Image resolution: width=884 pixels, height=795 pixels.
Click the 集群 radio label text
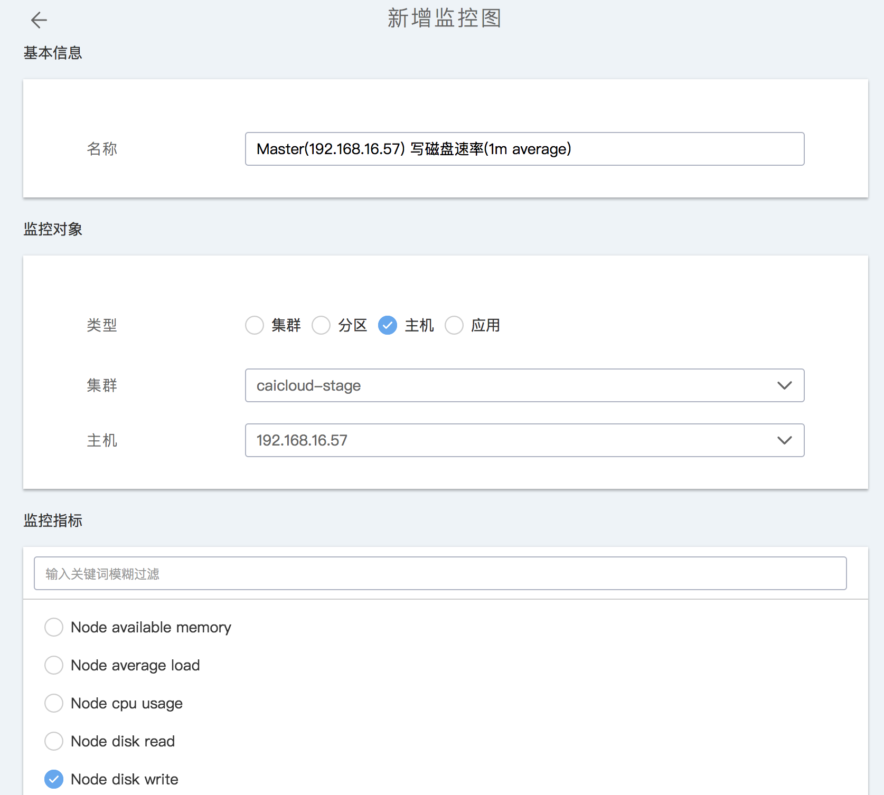pyautogui.click(x=286, y=325)
